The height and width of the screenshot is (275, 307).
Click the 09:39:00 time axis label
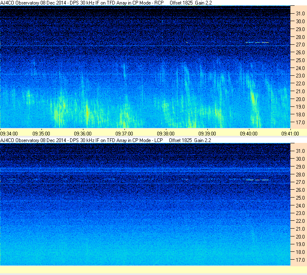(207, 134)
